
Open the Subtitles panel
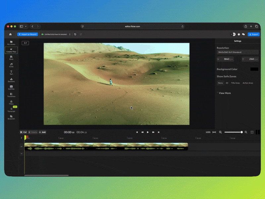(x=11, y=88)
